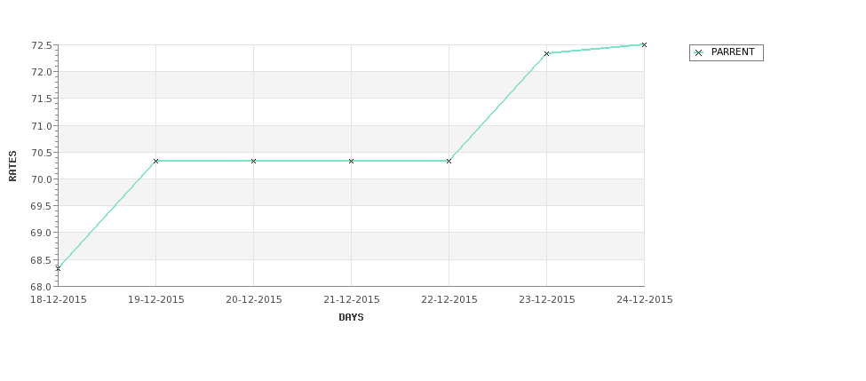Click the 70.0 y-axis tick label

tap(42, 179)
